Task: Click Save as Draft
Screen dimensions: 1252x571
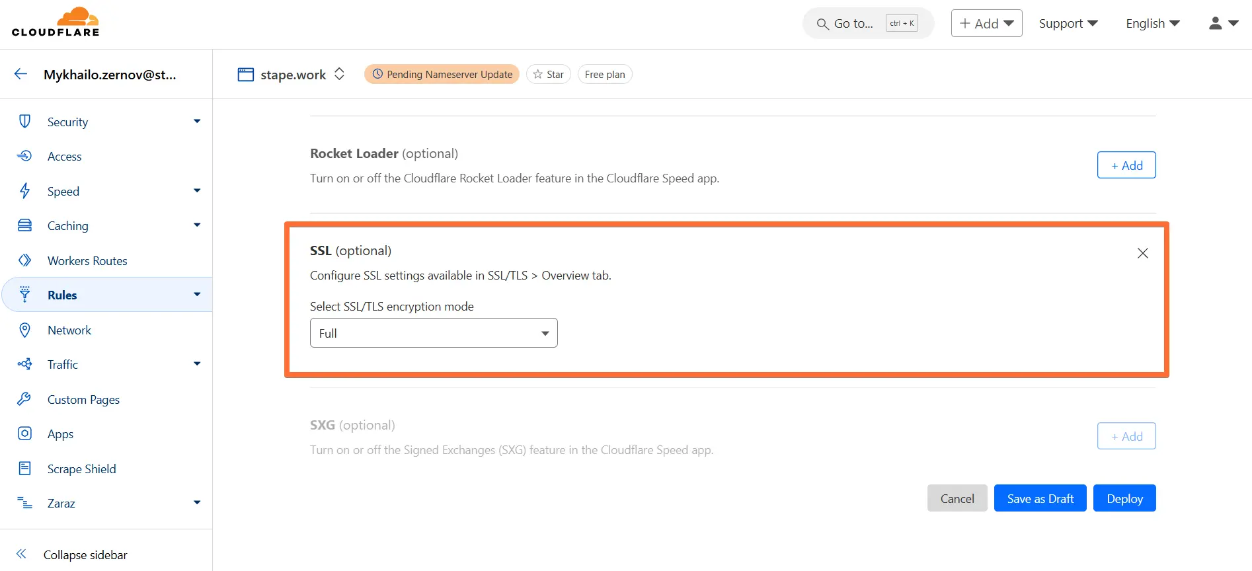Action: (1040, 498)
